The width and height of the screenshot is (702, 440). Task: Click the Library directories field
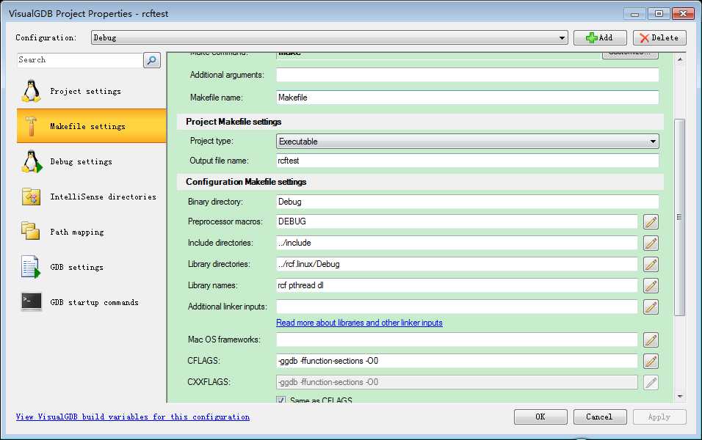[457, 264]
